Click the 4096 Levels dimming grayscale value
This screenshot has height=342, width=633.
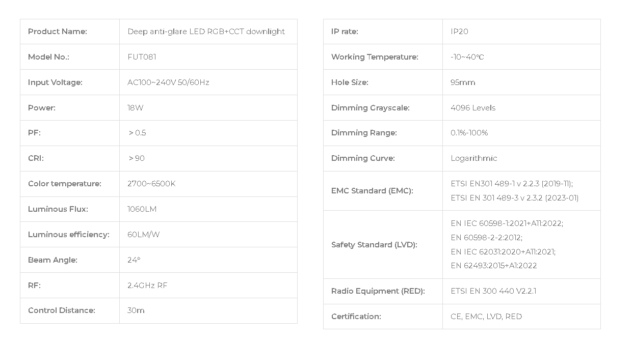[473, 108]
